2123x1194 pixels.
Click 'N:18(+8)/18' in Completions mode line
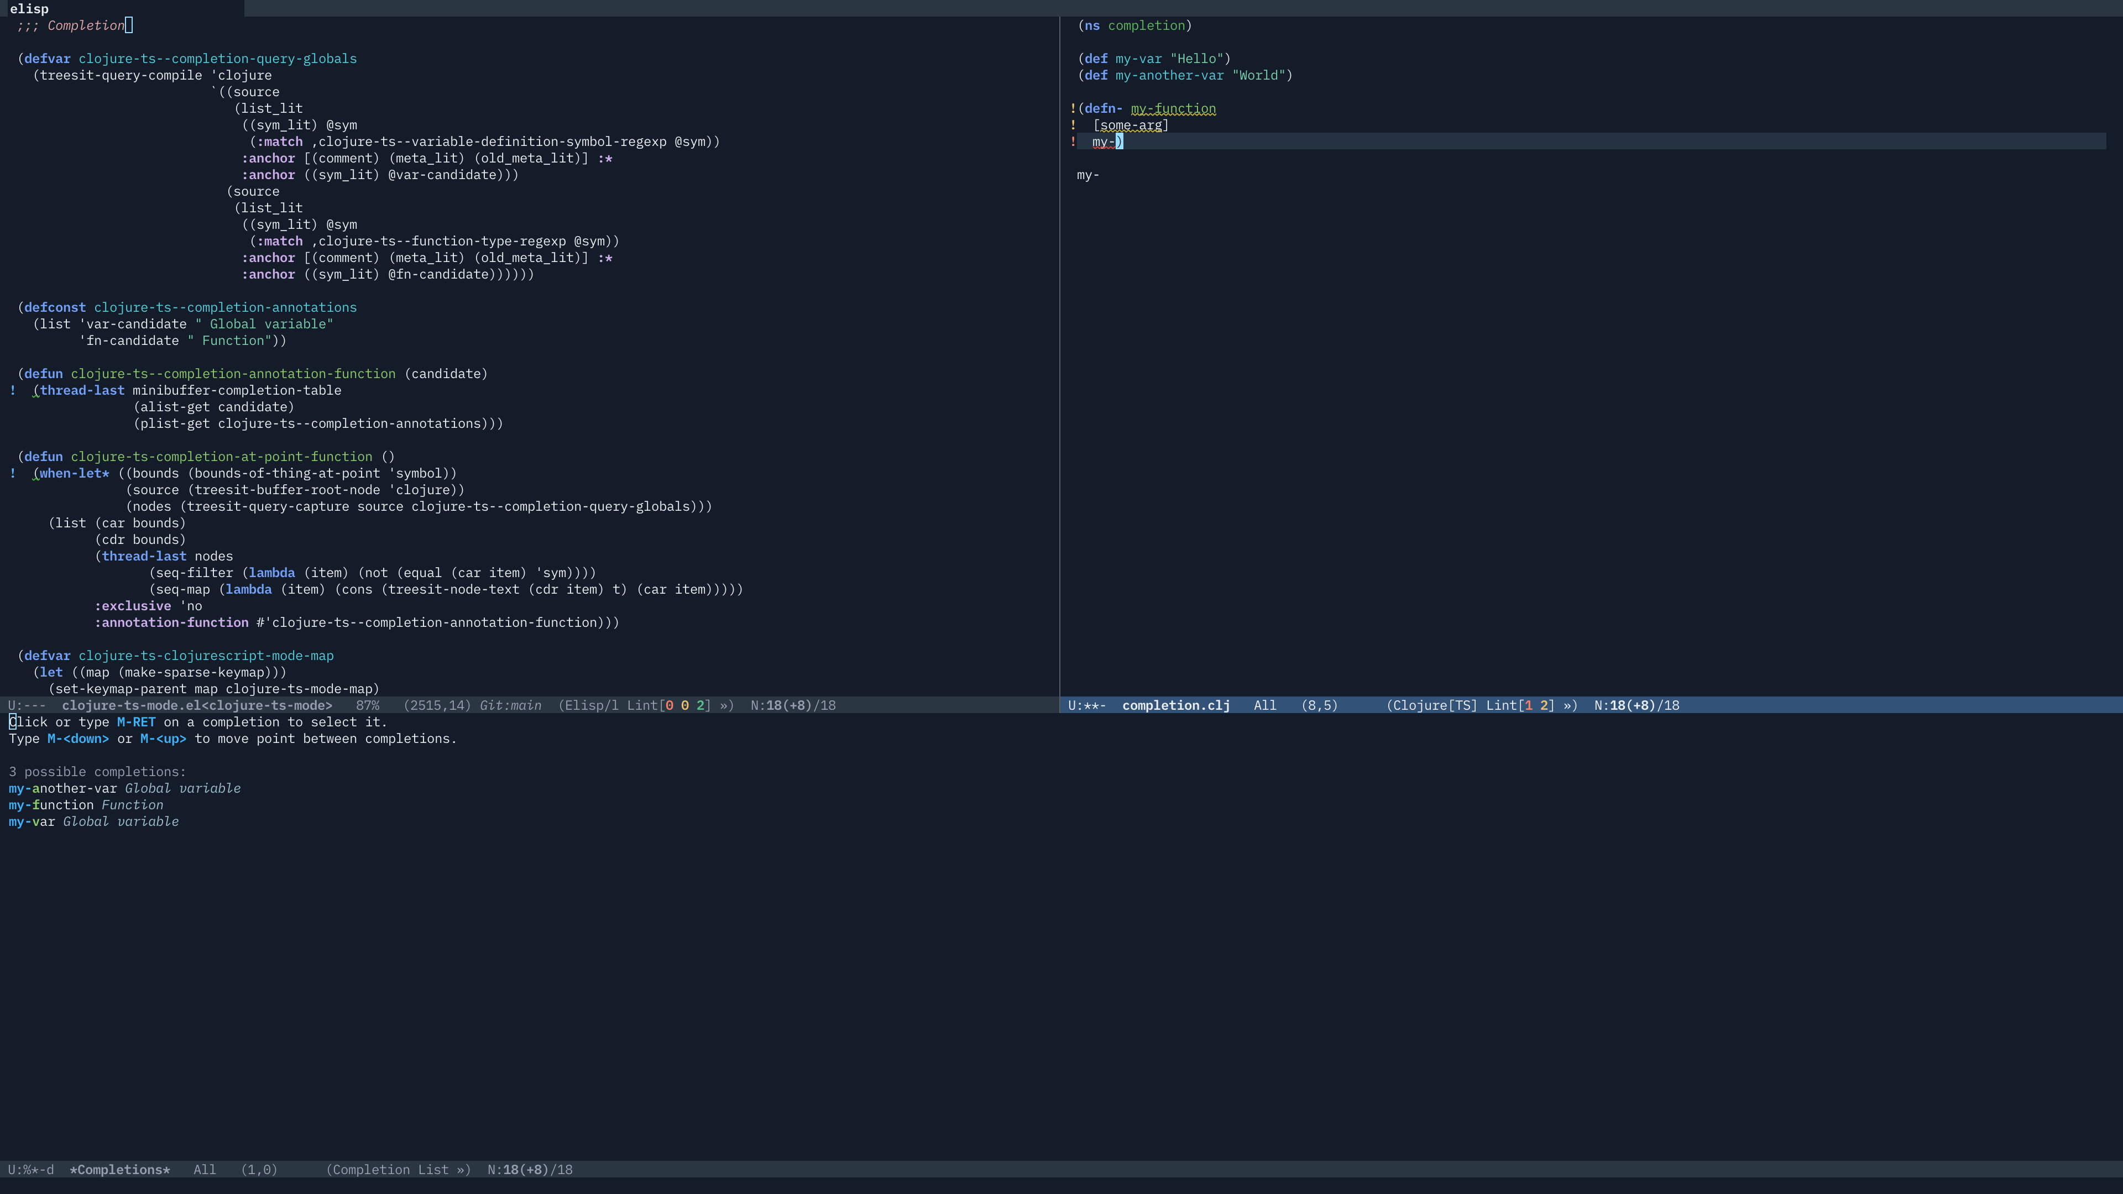pyautogui.click(x=530, y=1170)
